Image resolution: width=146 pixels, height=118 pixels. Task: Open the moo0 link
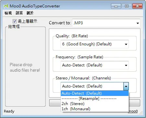click(133, 111)
